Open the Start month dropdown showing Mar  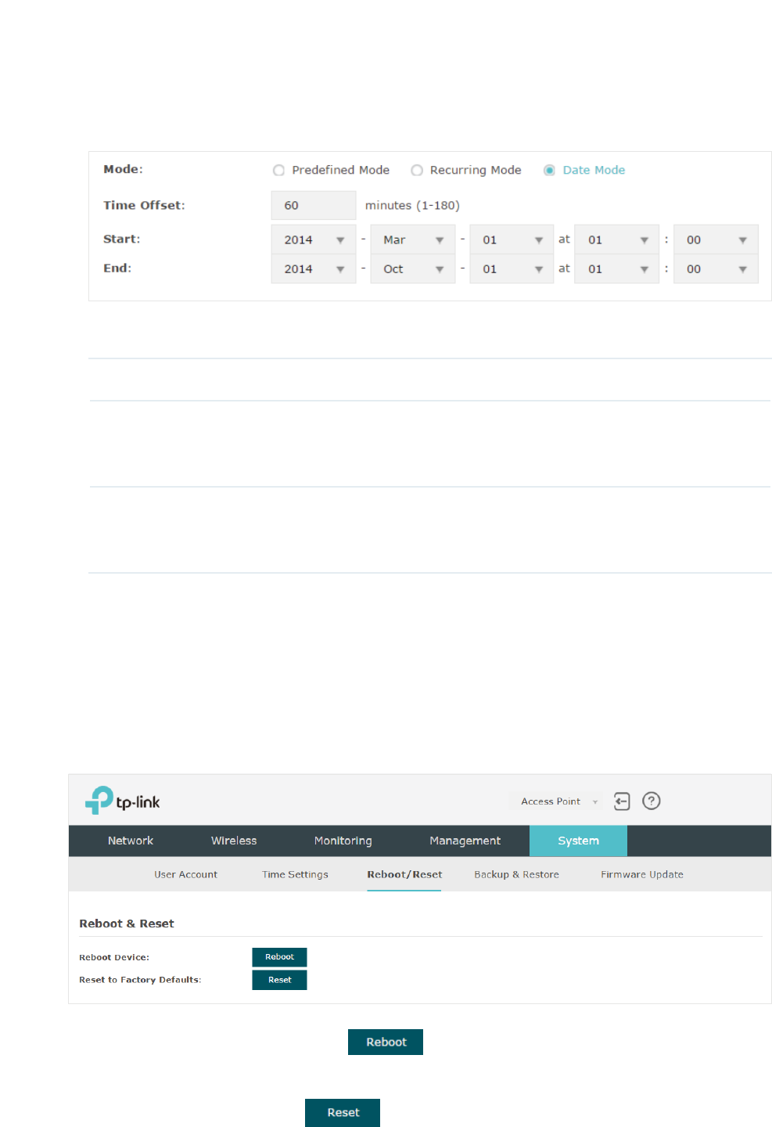pyautogui.click(x=413, y=239)
